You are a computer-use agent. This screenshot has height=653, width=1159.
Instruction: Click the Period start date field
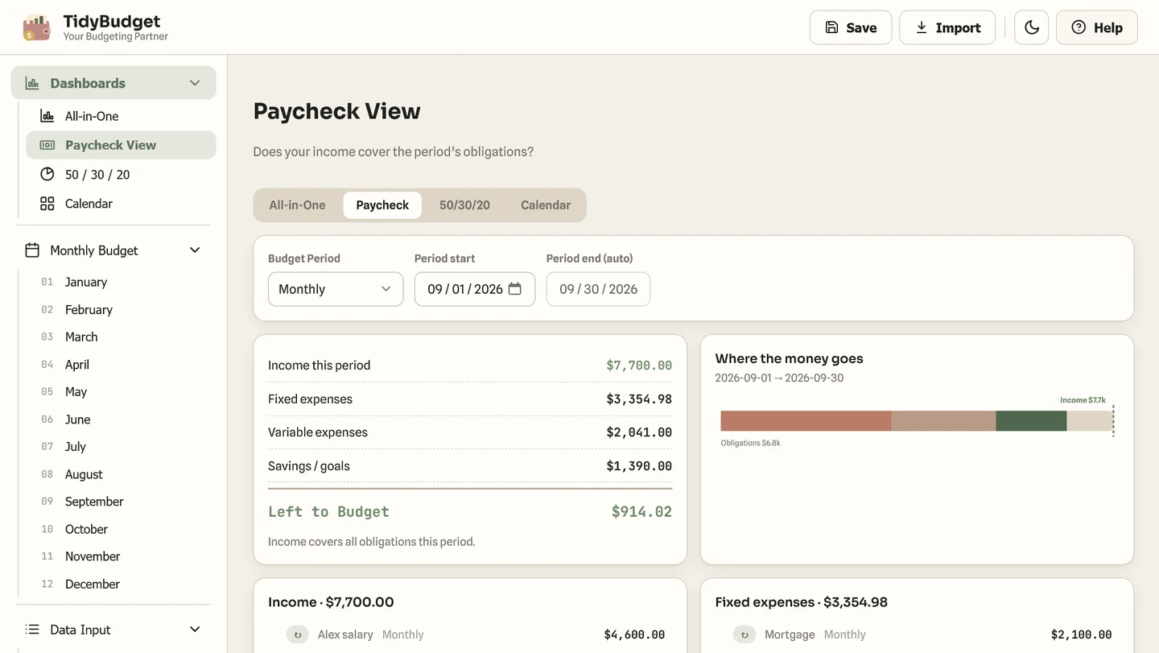tap(475, 289)
